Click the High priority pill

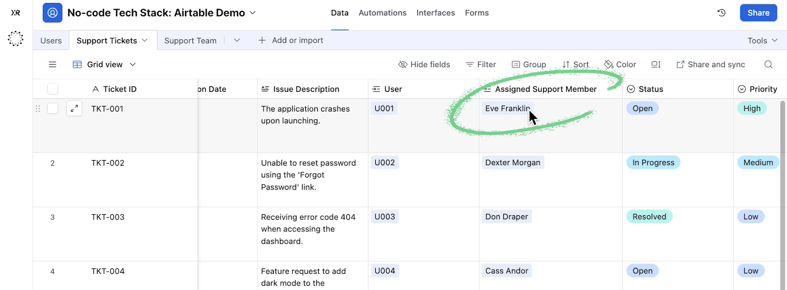(752, 109)
